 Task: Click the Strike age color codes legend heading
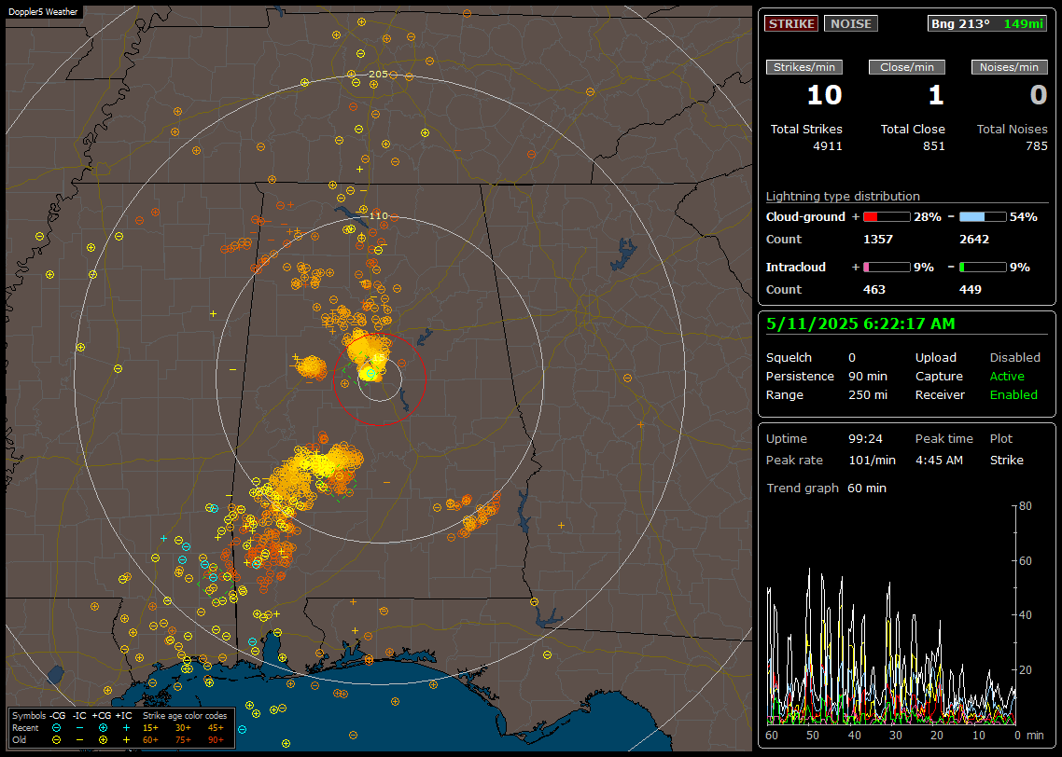[x=184, y=716]
